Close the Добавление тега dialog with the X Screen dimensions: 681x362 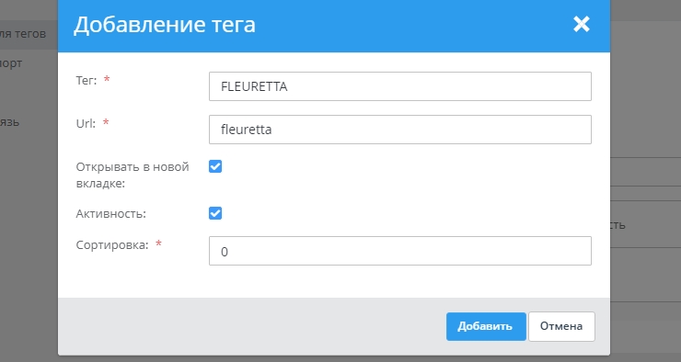coord(581,24)
